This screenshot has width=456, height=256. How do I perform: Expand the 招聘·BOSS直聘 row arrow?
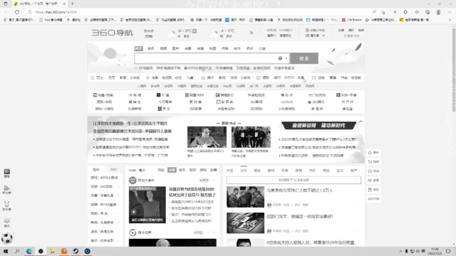(118, 205)
